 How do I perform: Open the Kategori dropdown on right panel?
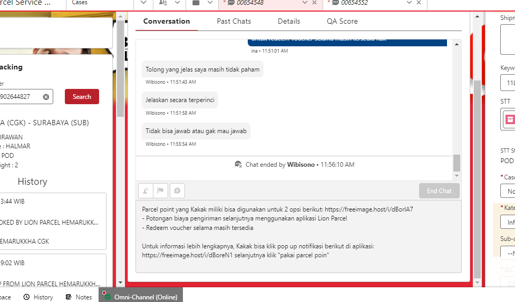click(x=508, y=222)
